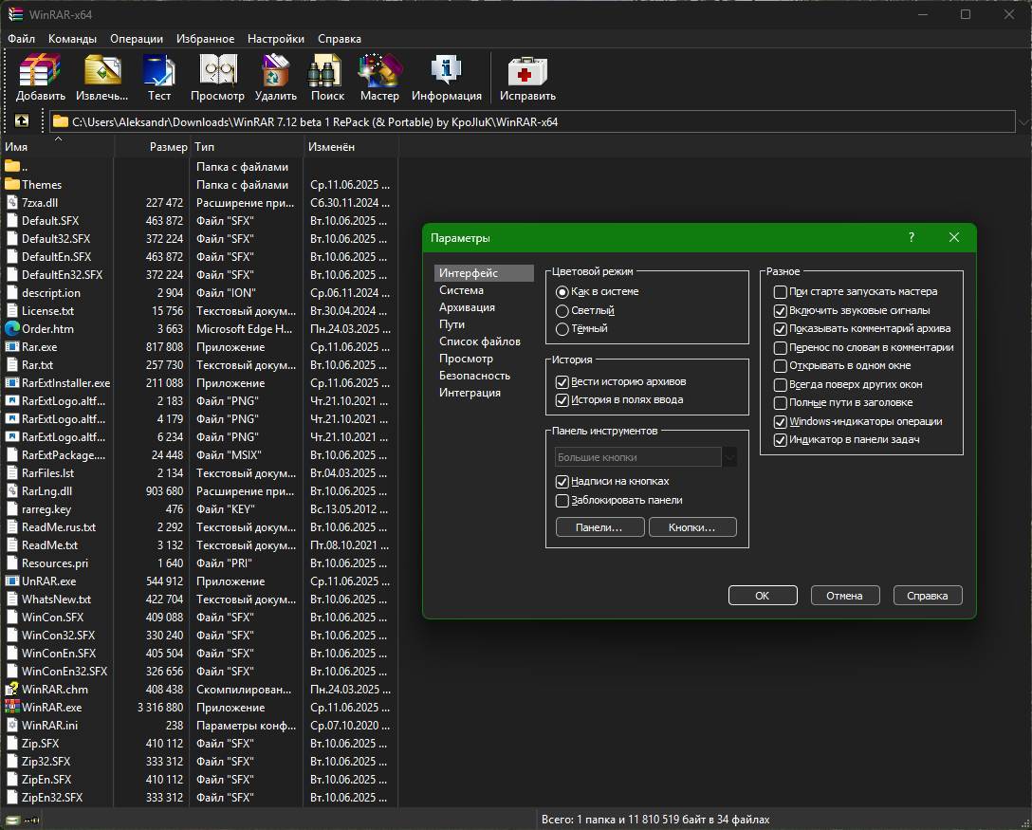
Task: Toggle Всегда поверх других окон checkbox
Action: tap(780, 384)
